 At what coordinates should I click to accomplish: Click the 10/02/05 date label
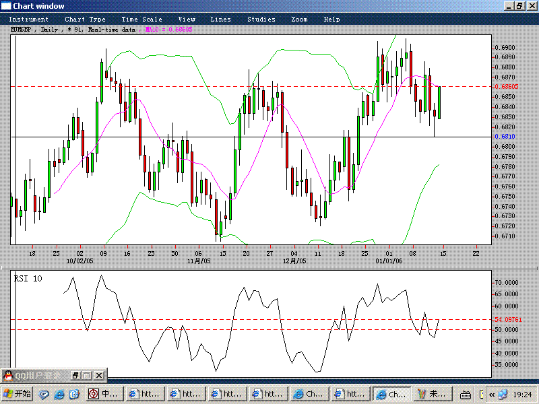pos(80,261)
